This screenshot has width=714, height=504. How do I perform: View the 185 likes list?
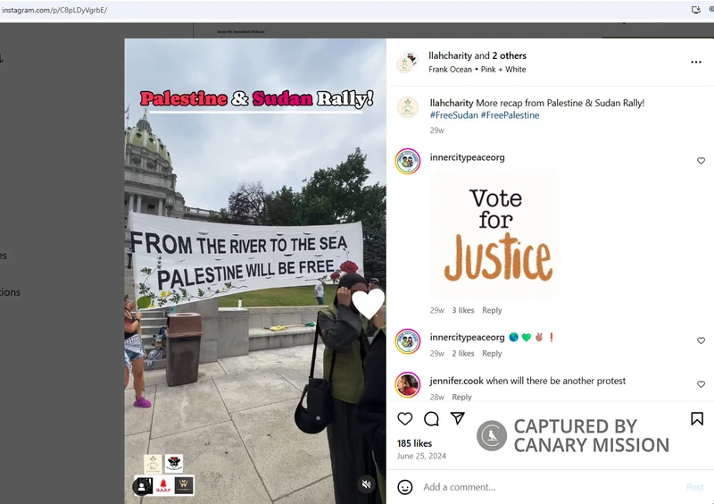tap(414, 443)
